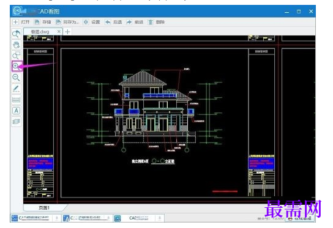Viewport: 333px width, 228px height.
Task: Click the online customer service button
Action: [x=300, y=218]
